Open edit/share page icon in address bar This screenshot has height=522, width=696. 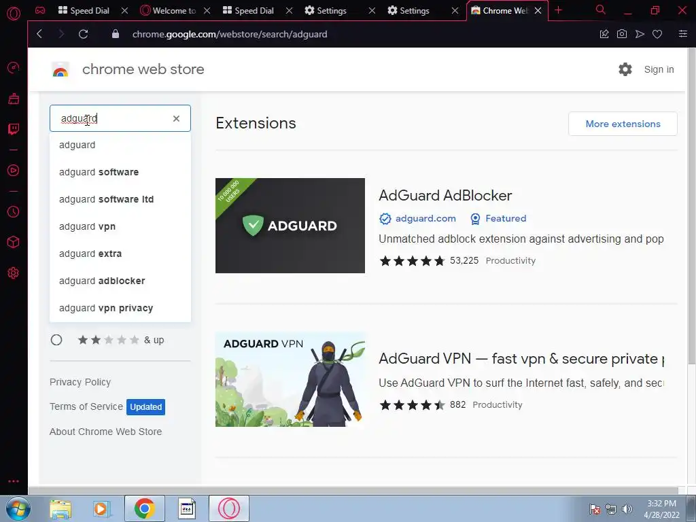tap(604, 34)
